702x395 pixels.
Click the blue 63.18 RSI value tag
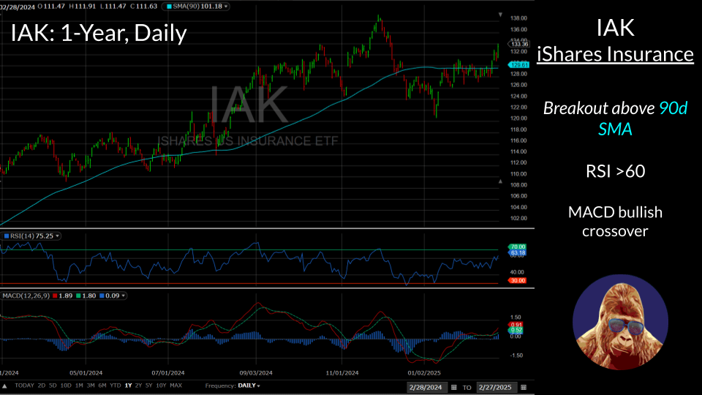517,253
